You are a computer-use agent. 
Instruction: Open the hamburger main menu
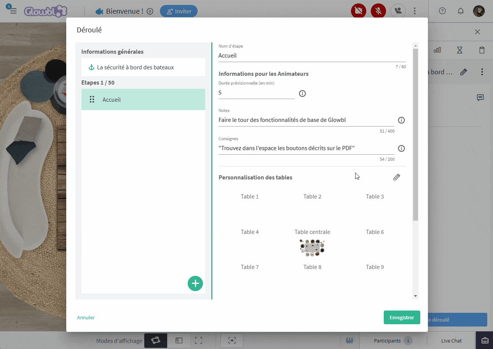coord(13,11)
